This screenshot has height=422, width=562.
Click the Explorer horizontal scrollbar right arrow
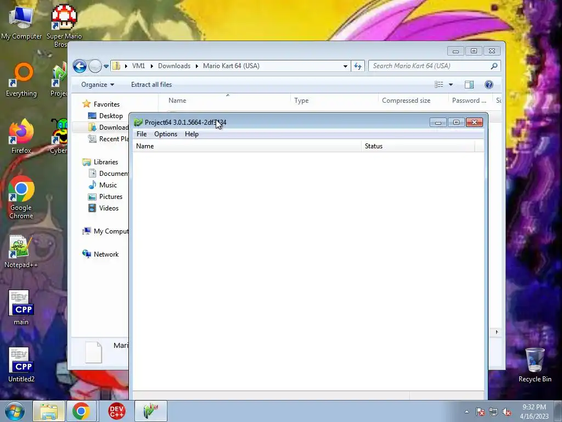(x=497, y=332)
